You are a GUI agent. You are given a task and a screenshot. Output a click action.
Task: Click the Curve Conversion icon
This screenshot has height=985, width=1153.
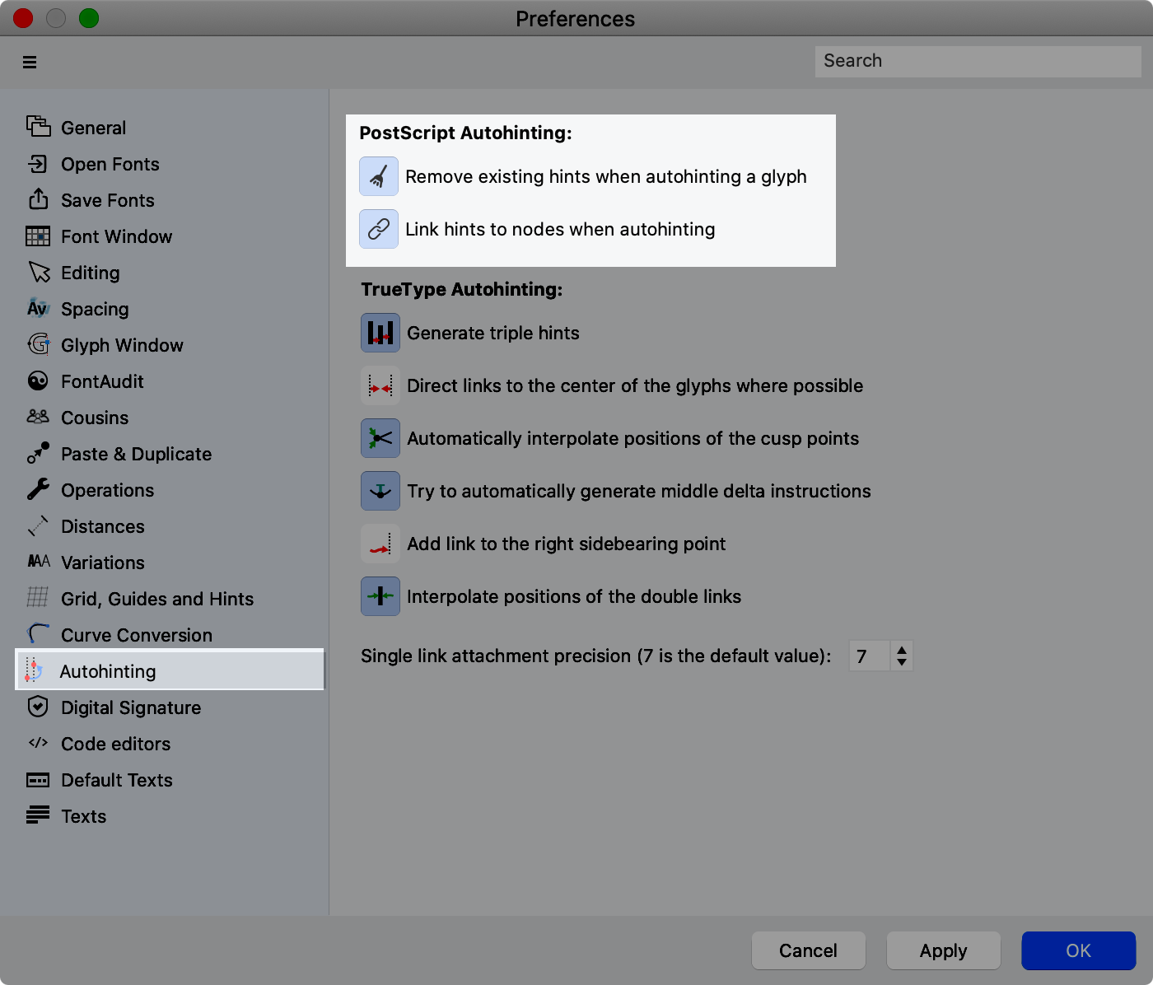click(38, 633)
